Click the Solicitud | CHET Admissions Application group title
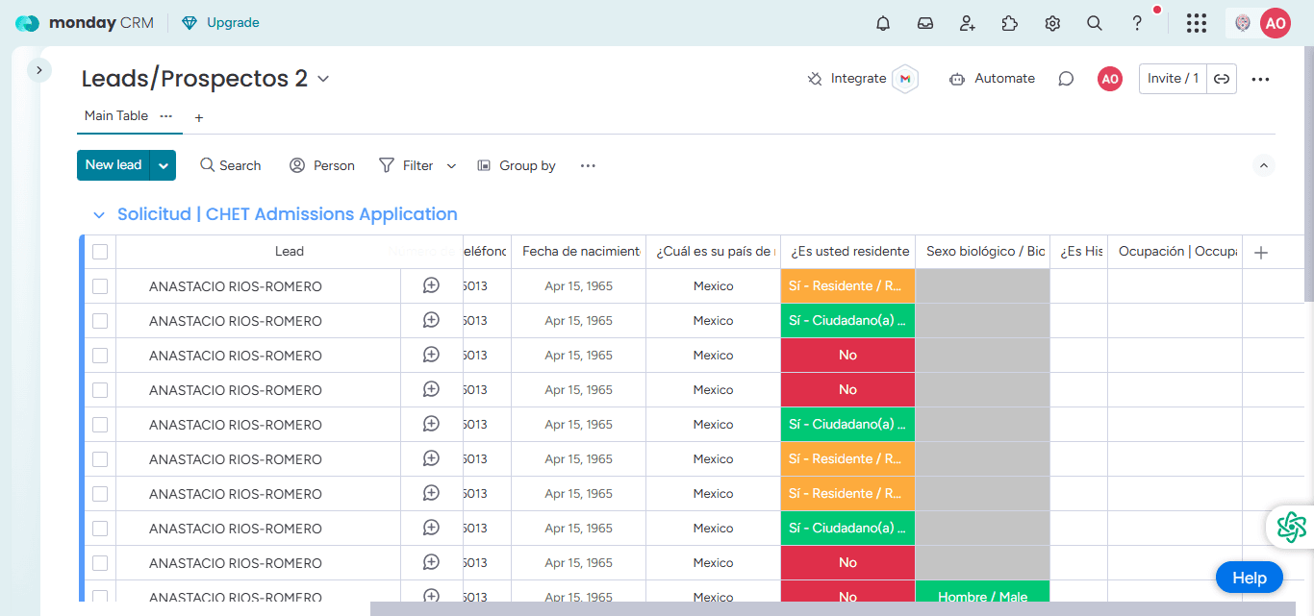Viewport: 1314px width, 616px height. tap(288, 214)
